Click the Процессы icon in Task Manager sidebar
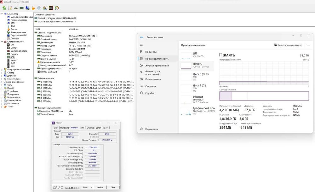 141,52
